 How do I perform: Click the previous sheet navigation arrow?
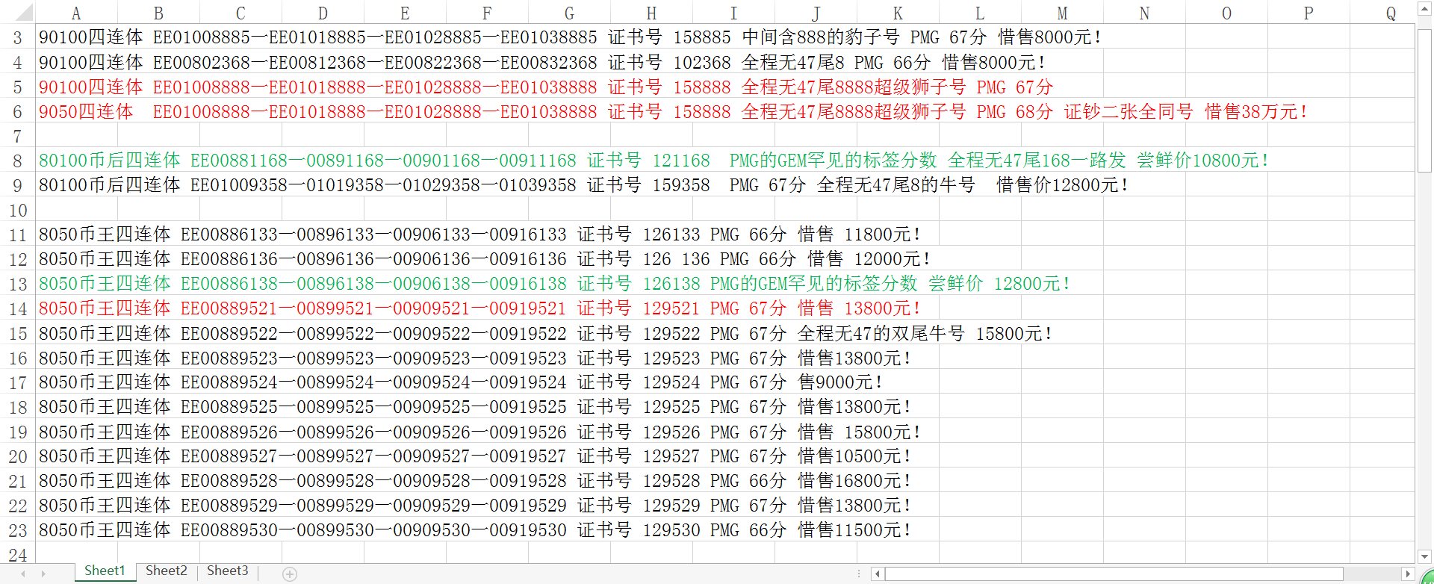[23, 574]
